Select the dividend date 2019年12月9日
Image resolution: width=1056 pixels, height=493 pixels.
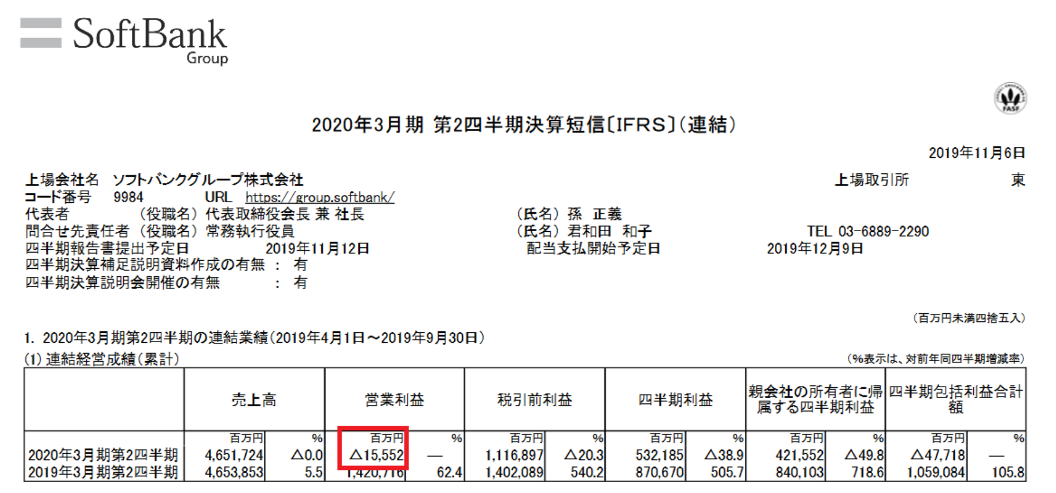(815, 249)
